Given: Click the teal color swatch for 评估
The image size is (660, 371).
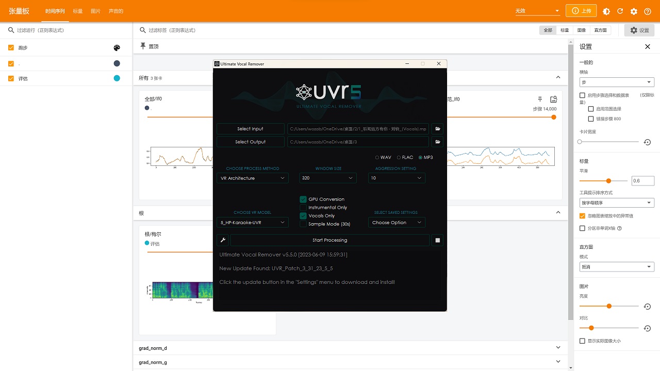Looking at the screenshot, I should click(117, 78).
